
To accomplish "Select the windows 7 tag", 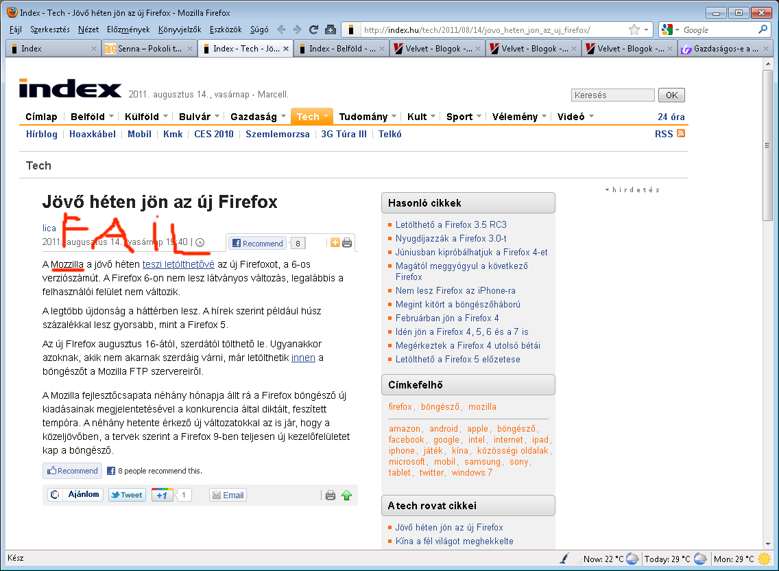I will click(x=472, y=473).
